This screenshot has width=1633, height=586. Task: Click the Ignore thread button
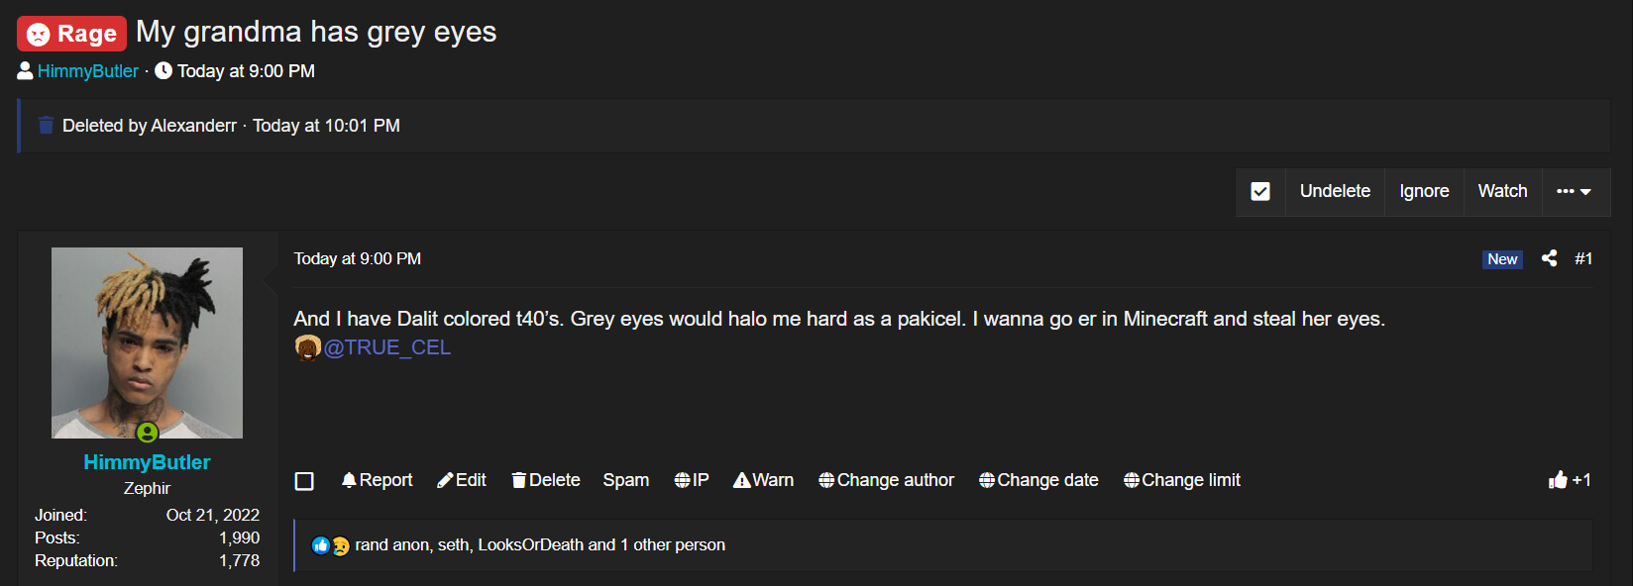tap(1424, 191)
